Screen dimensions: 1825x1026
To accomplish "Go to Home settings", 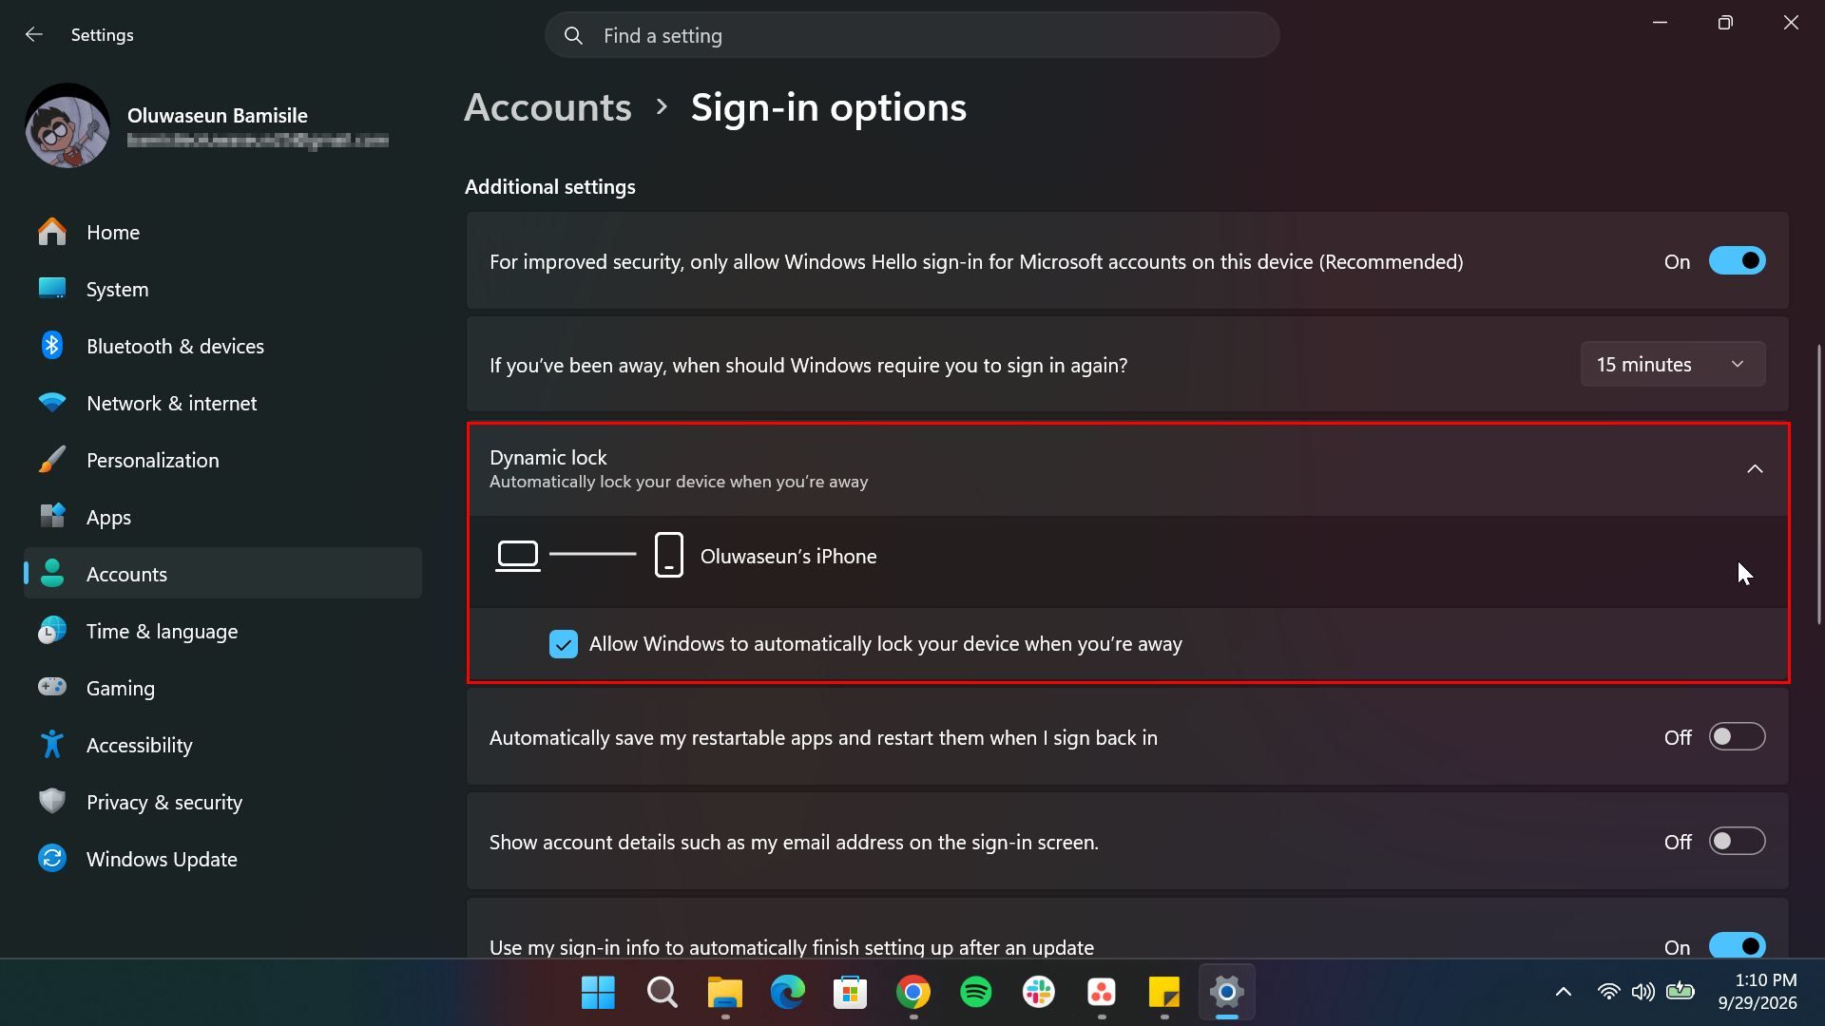I will point(222,232).
